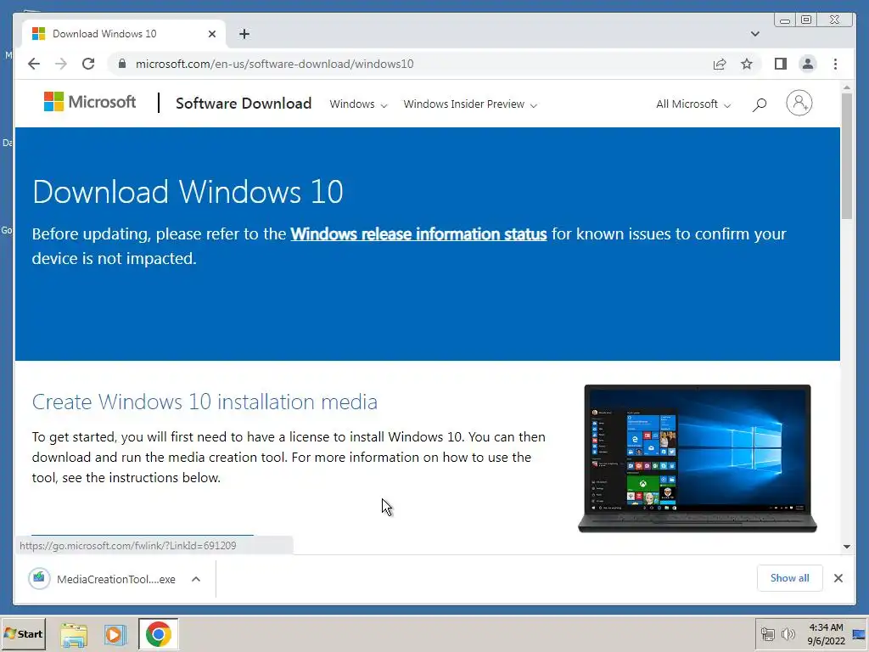Image resolution: width=869 pixels, height=652 pixels.
Task: Click the Download Windows 10 heading
Action: [188, 192]
